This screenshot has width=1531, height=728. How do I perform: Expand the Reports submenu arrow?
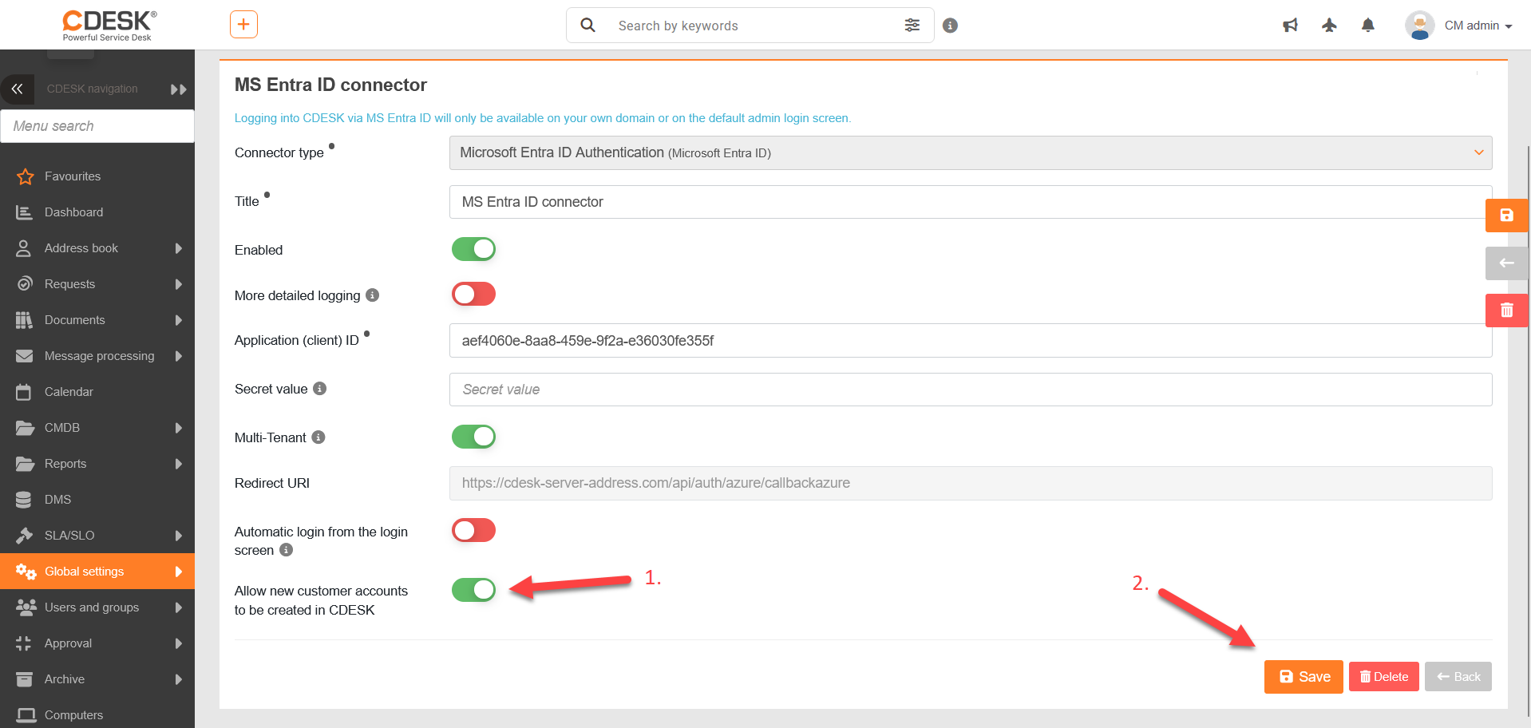[179, 464]
